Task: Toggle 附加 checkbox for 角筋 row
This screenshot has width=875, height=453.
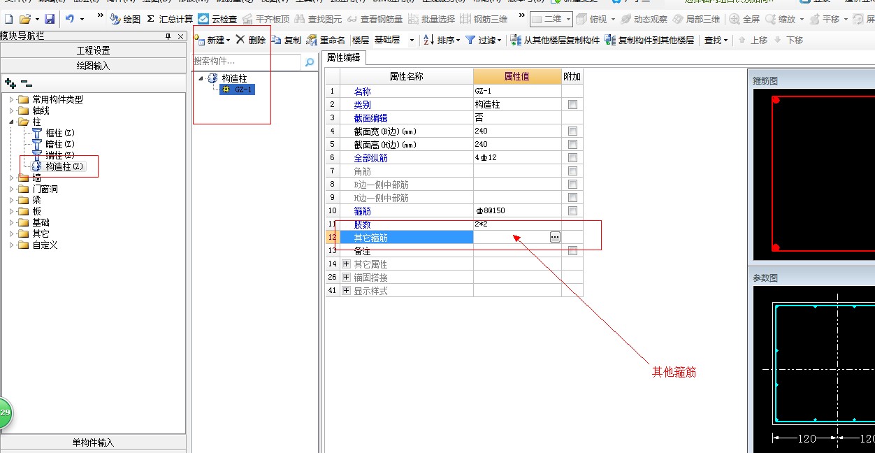Action: [x=573, y=171]
